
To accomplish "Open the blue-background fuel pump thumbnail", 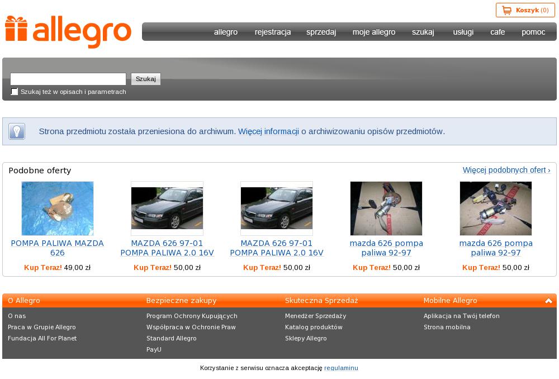I will click(58, 209).
